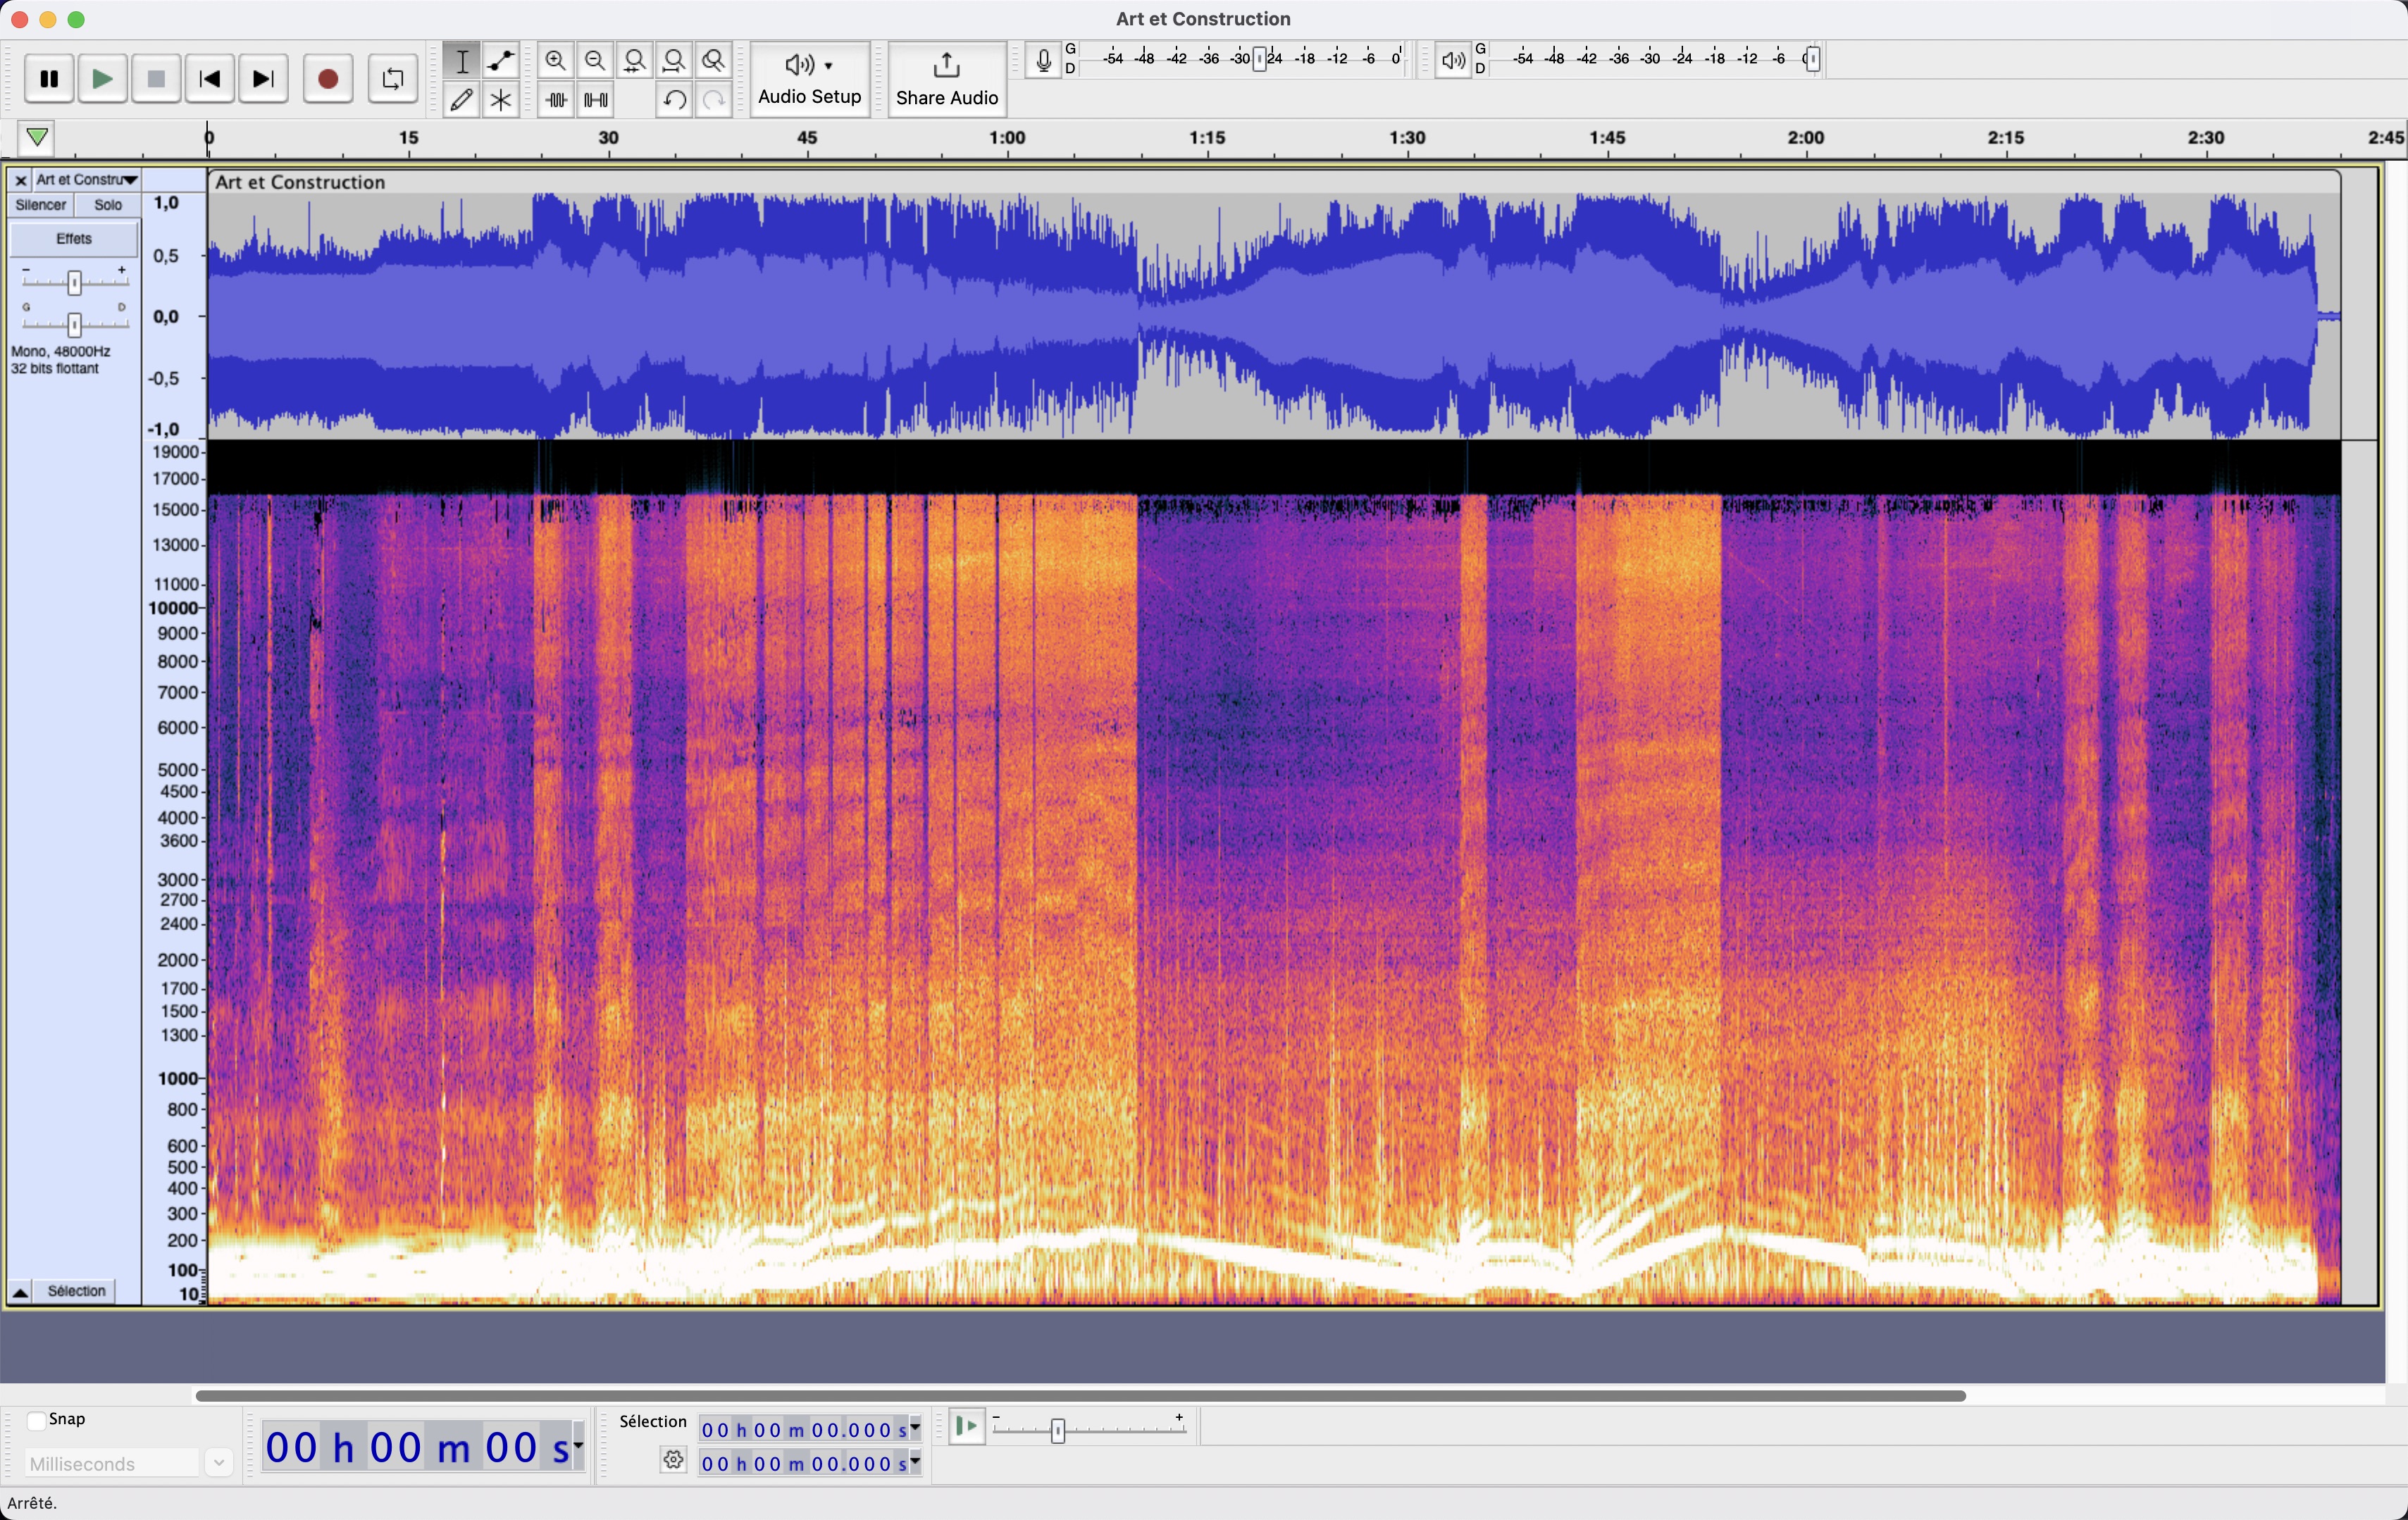Select the Envelope tool
Viewport: 2408px width, 1520px height.
(x=501, y=61)
